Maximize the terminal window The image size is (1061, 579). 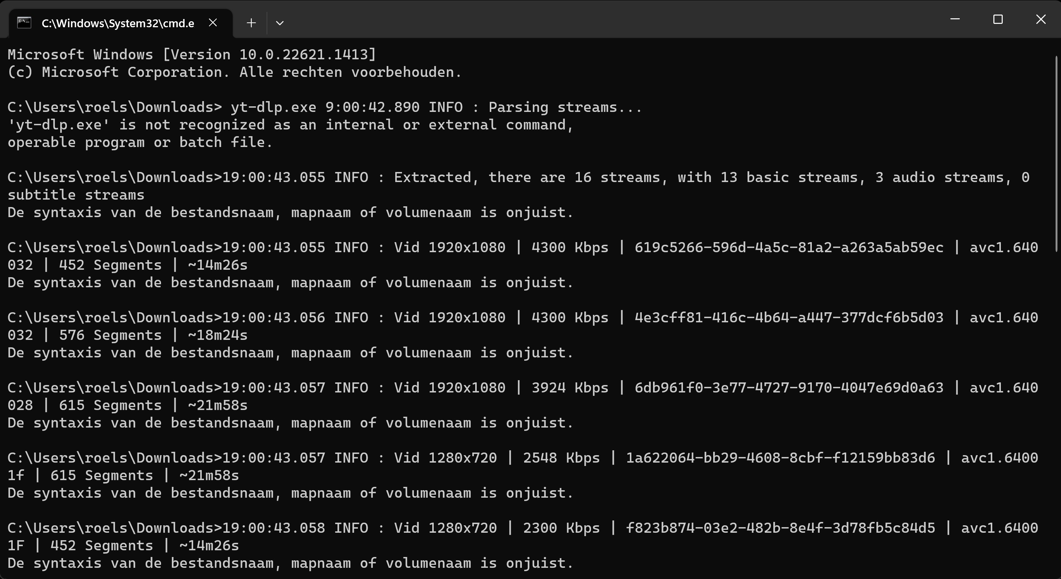[x=997, y=19]
